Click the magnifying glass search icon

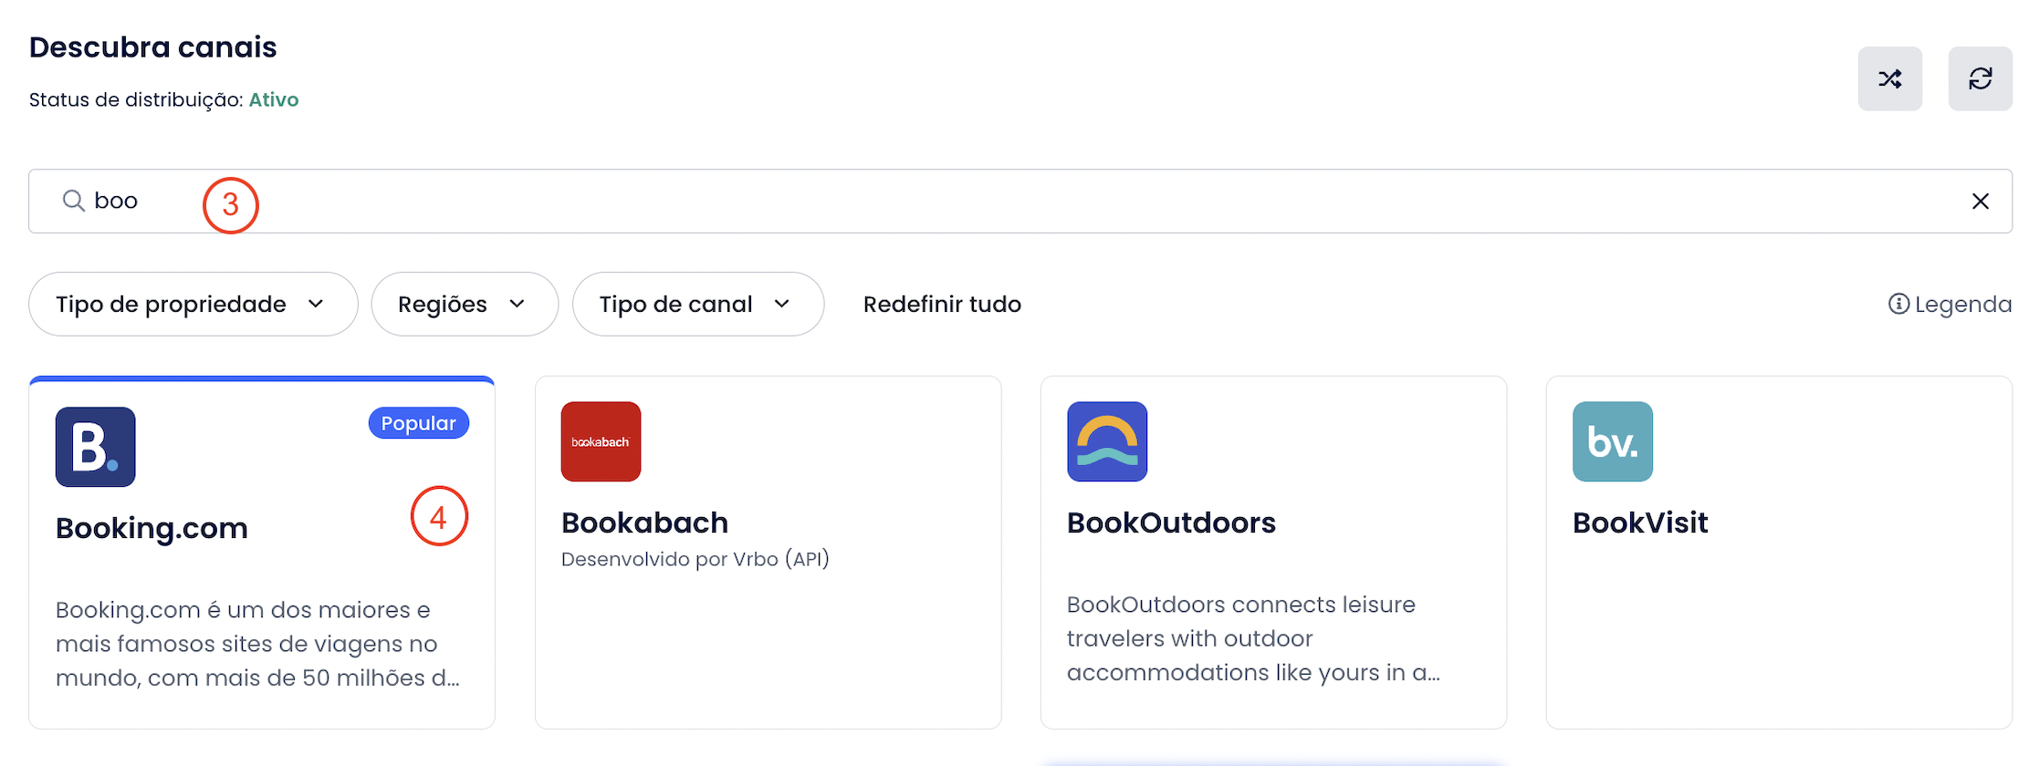73,201
